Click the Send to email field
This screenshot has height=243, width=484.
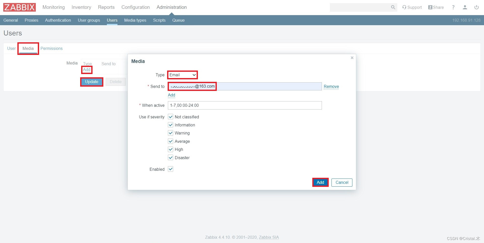click(245, 86)
